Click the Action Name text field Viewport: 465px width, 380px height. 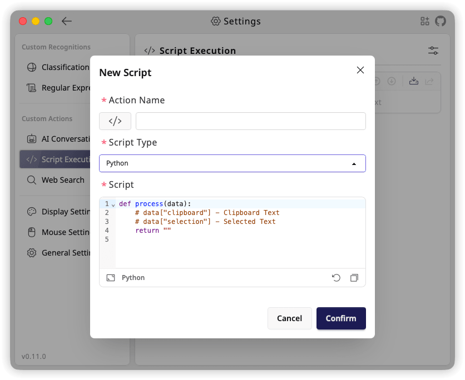251,121
